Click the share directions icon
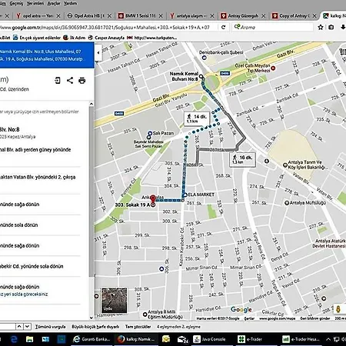The width and height of the screenshot is (346, 346). (70, 81)
